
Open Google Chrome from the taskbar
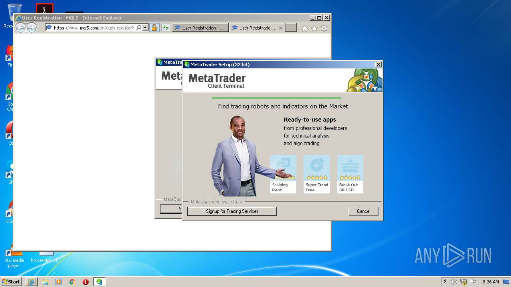tap(72, 282)
